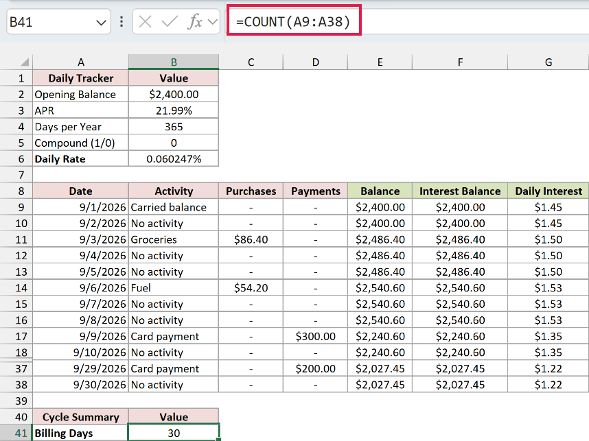This screenshot has height=441, width=589.
Task: Click the $200.00 payment cell
Action: [x=316, y=368]
